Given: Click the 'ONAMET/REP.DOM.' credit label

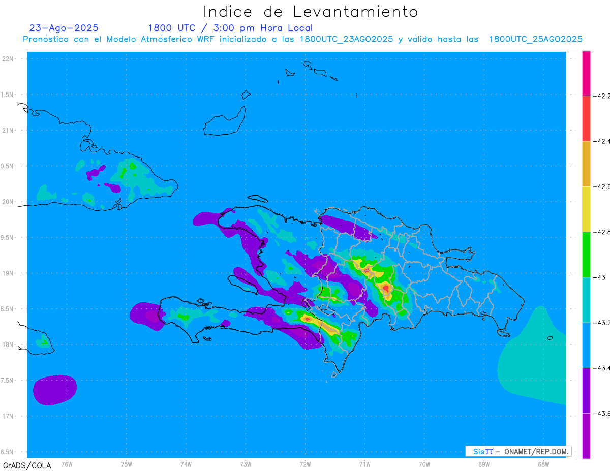Looking at the screenshot, I should pos(536,451).
